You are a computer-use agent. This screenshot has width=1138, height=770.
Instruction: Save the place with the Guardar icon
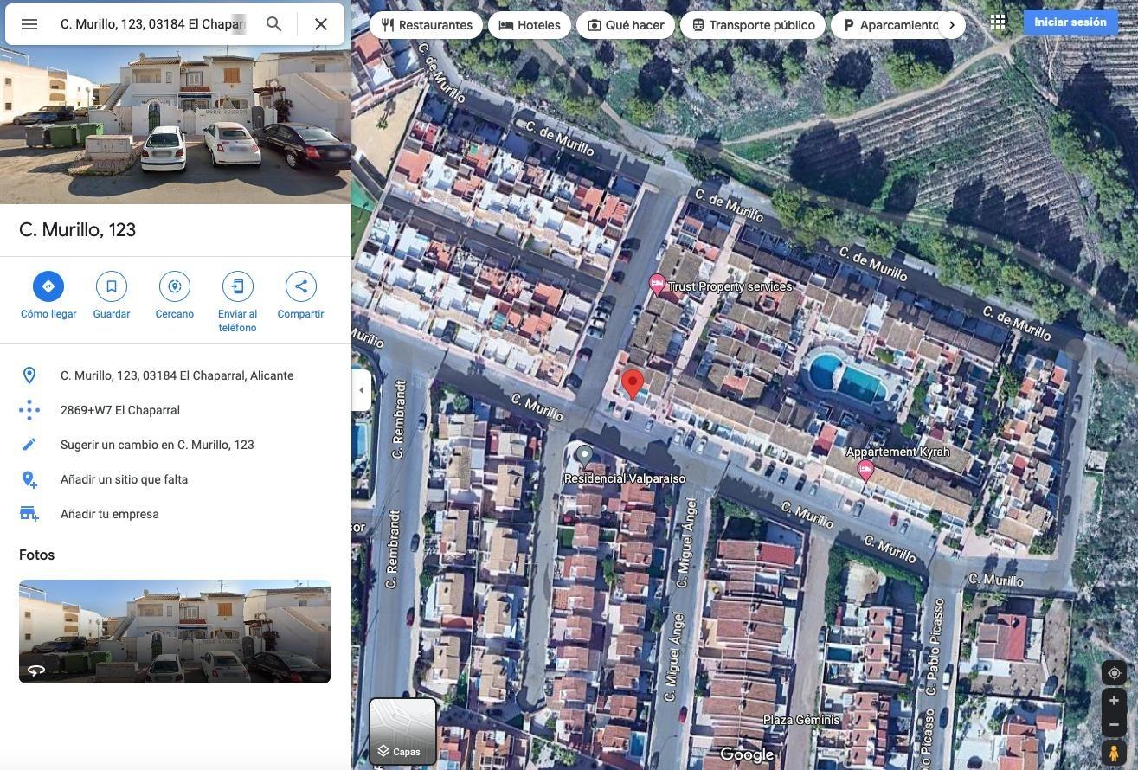[112, 286]
